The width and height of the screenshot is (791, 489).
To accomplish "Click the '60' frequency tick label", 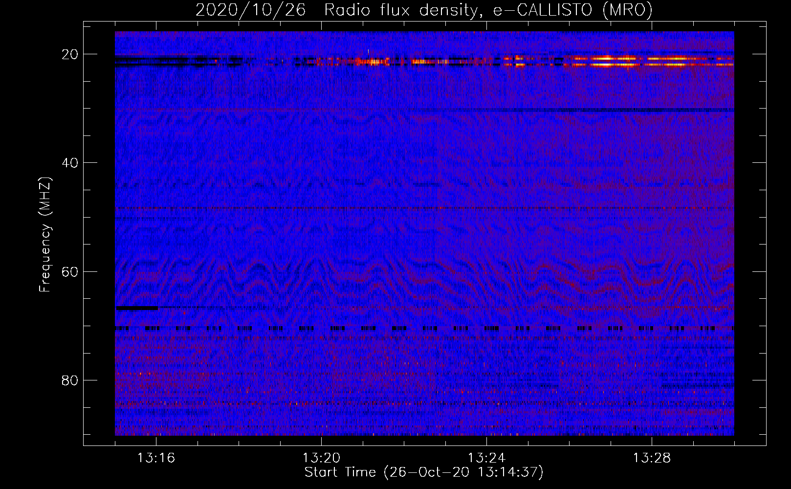I will (69, 271).
